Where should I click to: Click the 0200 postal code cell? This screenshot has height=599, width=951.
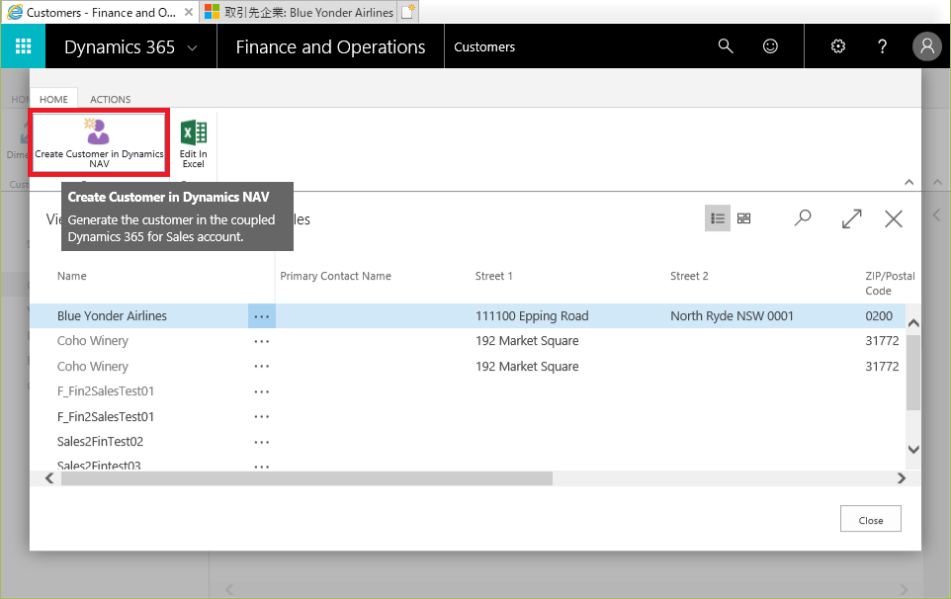[879, 316]
